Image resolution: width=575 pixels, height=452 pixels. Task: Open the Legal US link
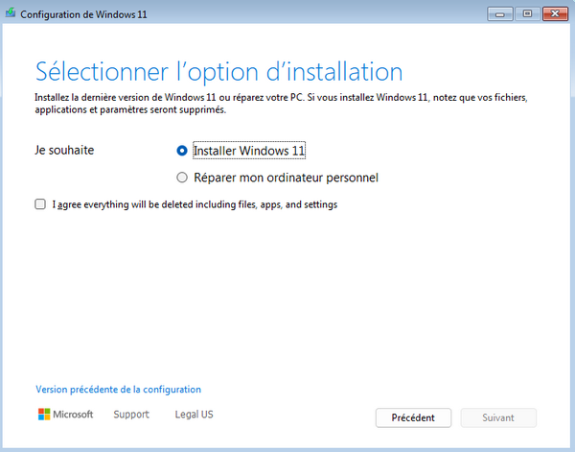(x=194, y=415)
